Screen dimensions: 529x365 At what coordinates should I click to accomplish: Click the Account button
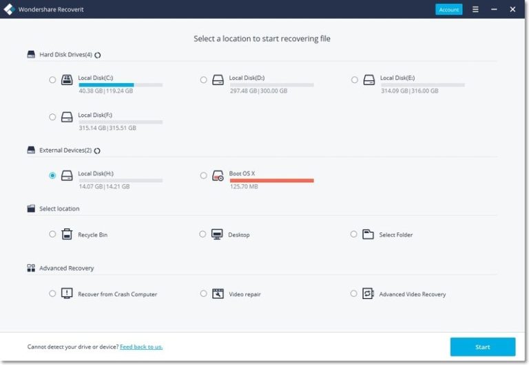tap(448, 10)
